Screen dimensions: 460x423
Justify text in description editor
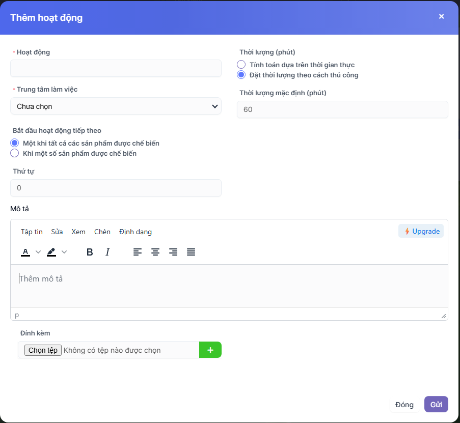pos(191,252)
